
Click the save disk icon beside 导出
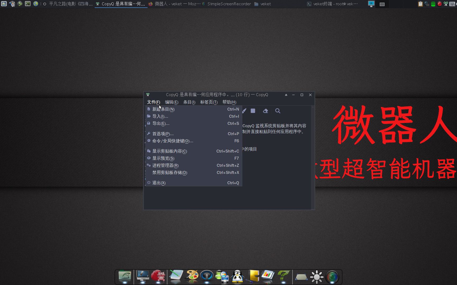149,123
